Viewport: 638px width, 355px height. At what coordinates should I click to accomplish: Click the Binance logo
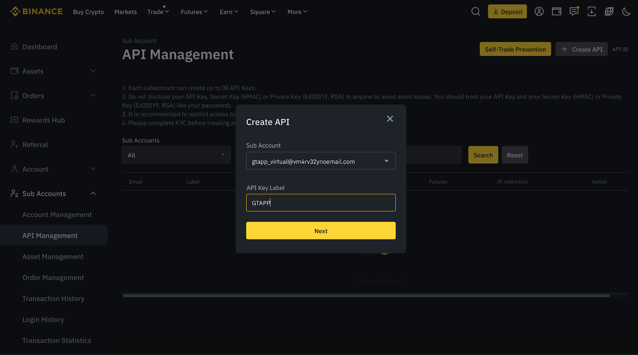coord(36,12)
